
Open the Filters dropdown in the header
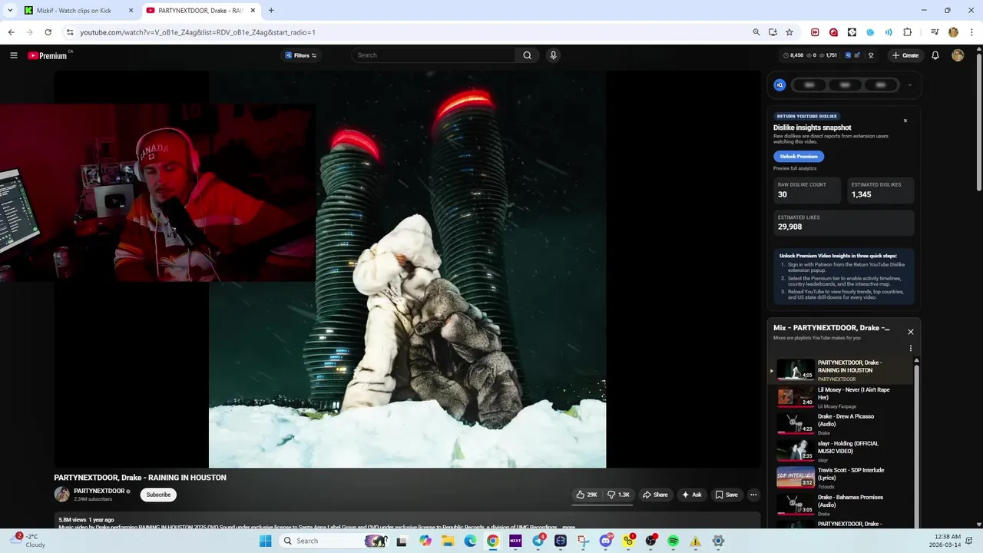click(x=300, y=55)
